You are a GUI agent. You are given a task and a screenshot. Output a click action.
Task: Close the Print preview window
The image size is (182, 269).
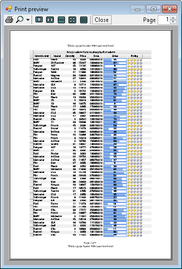coord(169,9)
